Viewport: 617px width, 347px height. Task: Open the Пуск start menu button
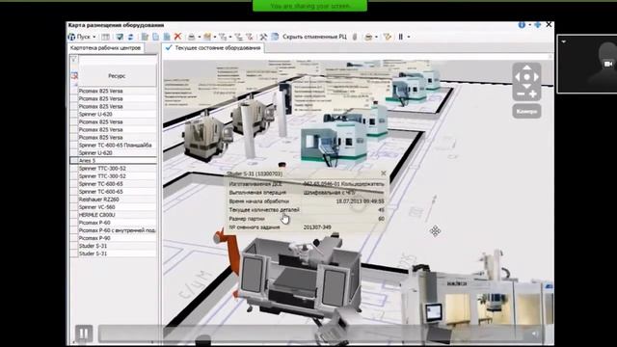pyautogui.click(x=82, y=37)
